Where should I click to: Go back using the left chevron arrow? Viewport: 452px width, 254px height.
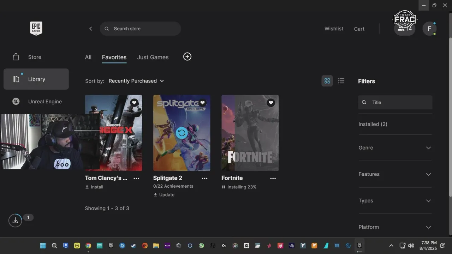91,29
